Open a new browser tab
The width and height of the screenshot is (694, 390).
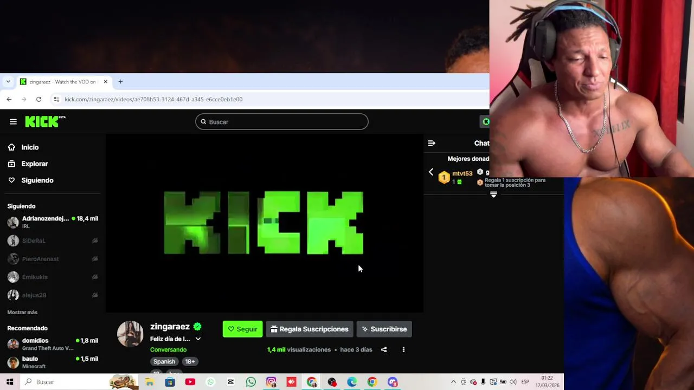pyautogui.click(x=120, y=82)
